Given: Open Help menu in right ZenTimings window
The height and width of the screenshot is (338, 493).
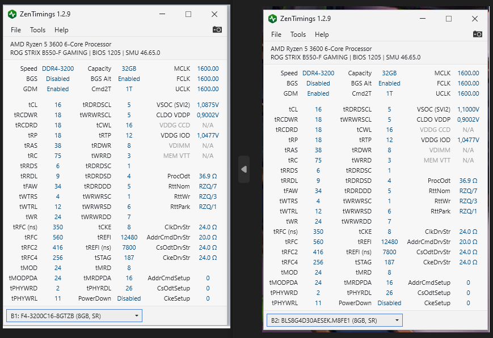Looking at the screenshot, I should point(322,34).
